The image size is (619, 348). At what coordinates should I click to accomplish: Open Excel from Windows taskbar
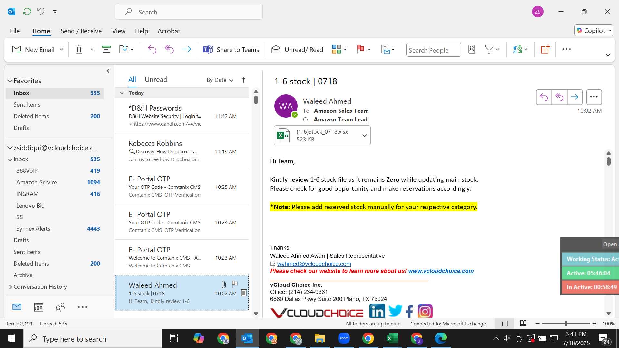pyautogui.click(x=392, y=339)
